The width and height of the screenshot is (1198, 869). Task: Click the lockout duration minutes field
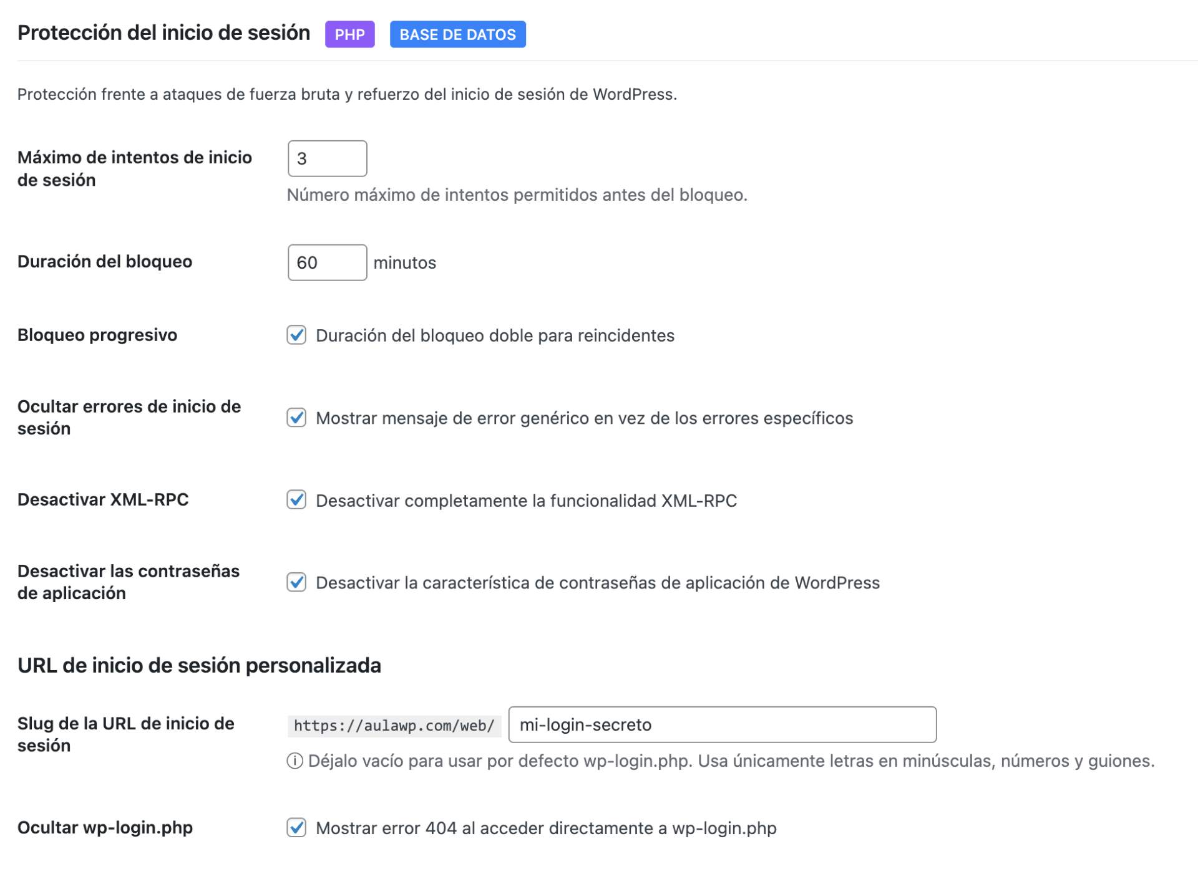pos(327,262)
